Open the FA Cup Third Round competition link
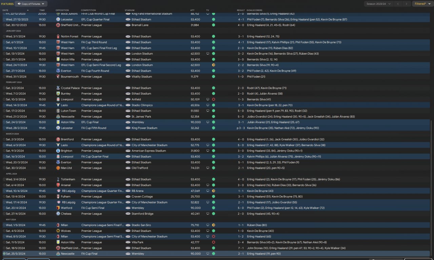This screenshot has width=434, height=260. point(94,42)
